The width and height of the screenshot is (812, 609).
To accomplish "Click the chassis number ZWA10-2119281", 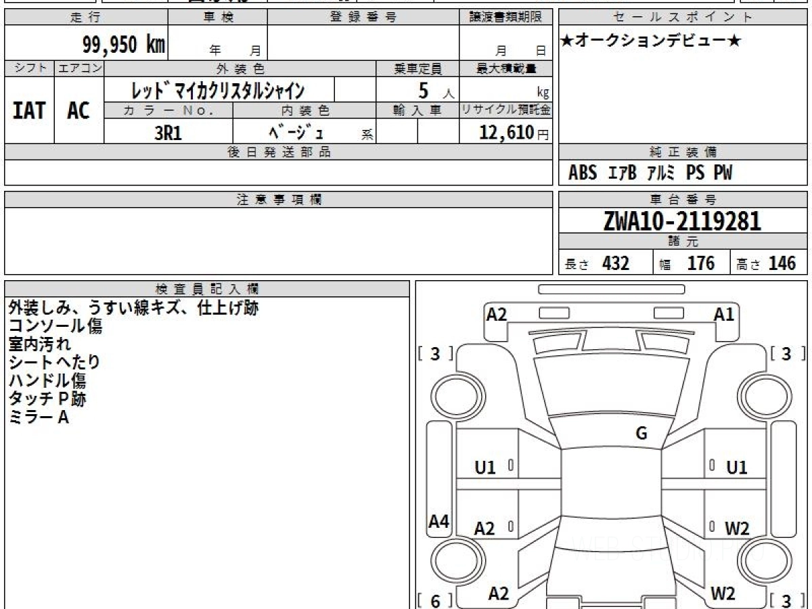I will [682, 221].
